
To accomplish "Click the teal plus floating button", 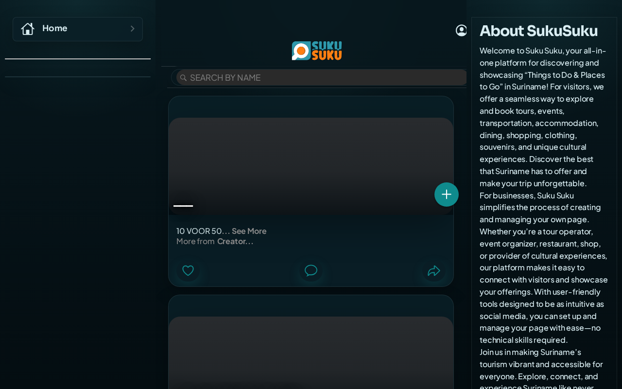I will tap(447, 194).
